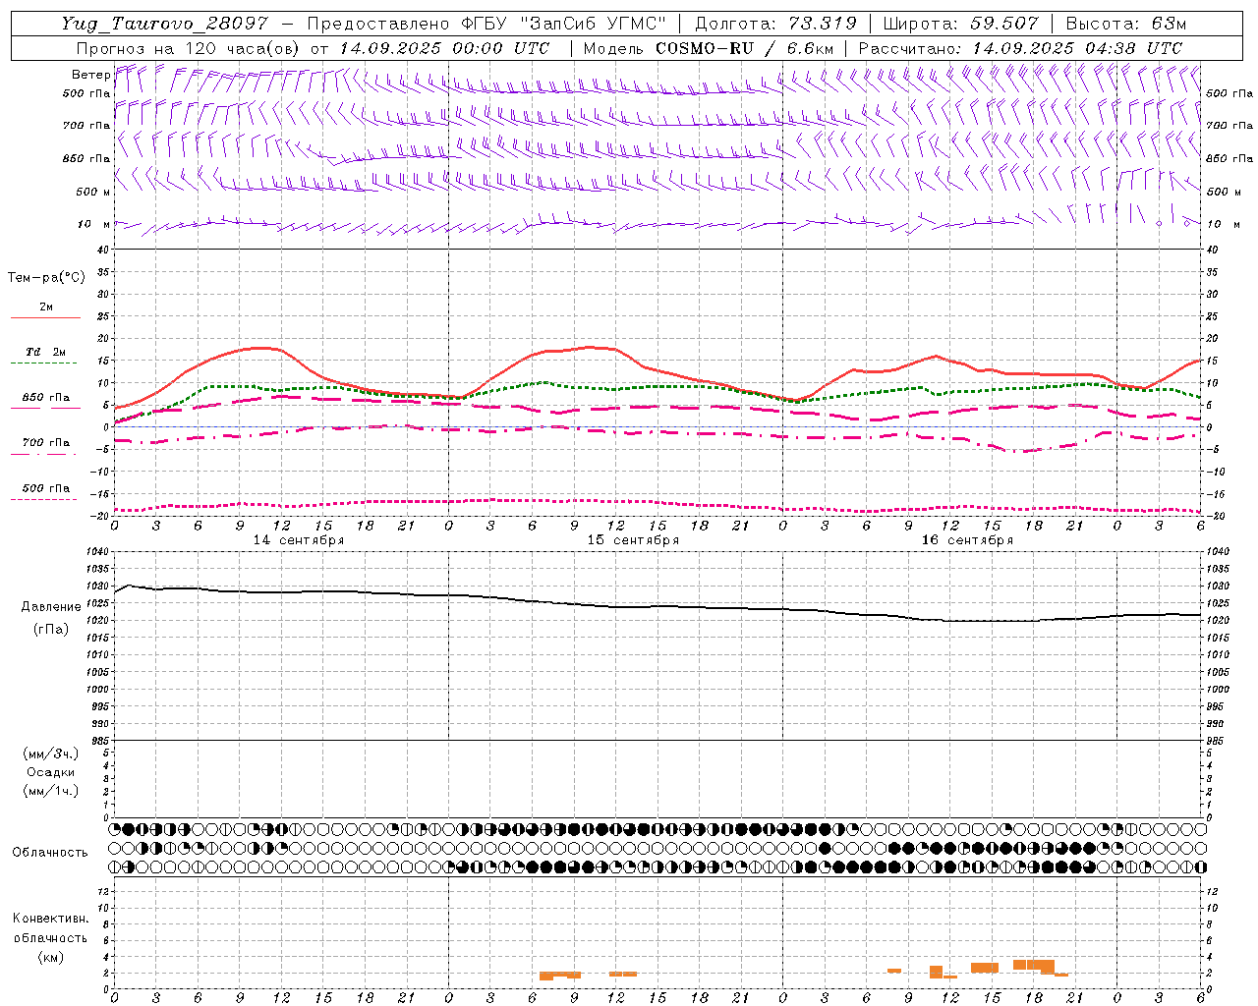The image size is (1258, 1006).
Task: Click the (гПа) unit under Давление
Action: pos(51,630)
